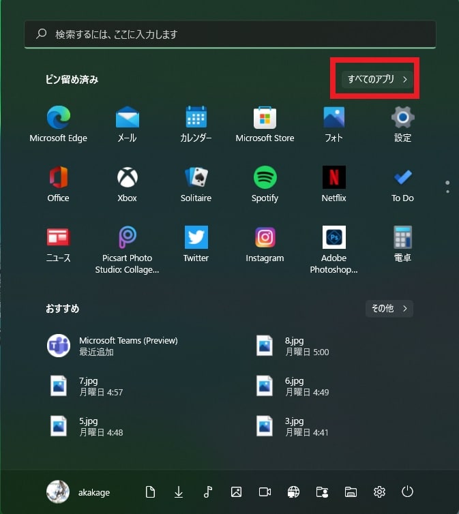Launch the Office app

coord(59,184)
